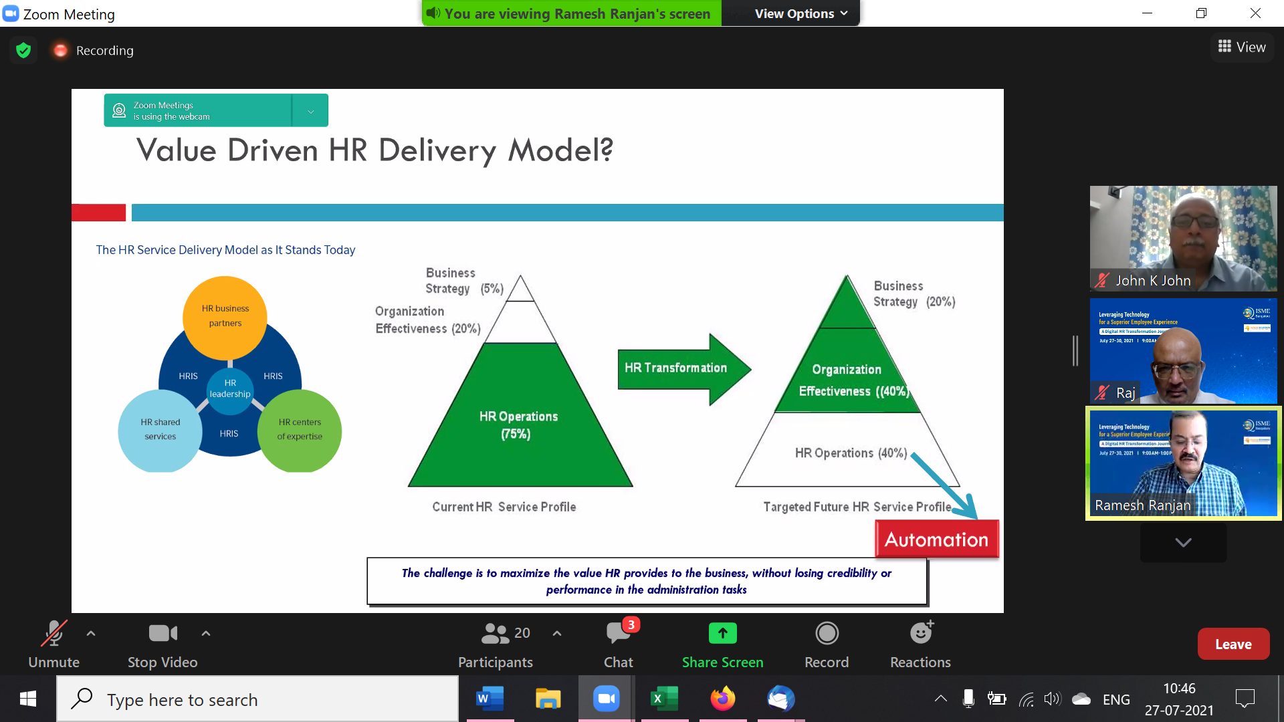Expand Zoom Meetings webcam notification chevron

pos(310,111)
